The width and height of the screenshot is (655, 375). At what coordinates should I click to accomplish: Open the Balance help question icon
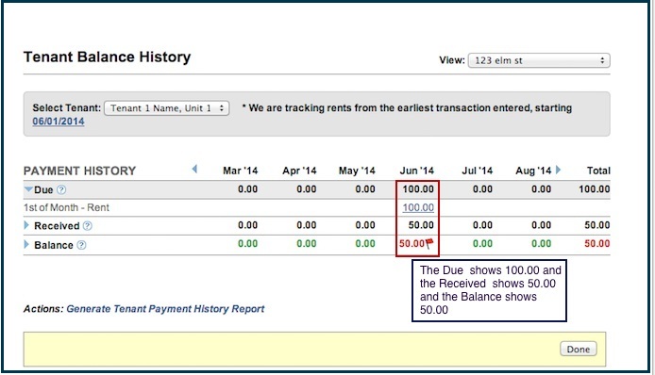pyautogui.click(x=82, y=245)
